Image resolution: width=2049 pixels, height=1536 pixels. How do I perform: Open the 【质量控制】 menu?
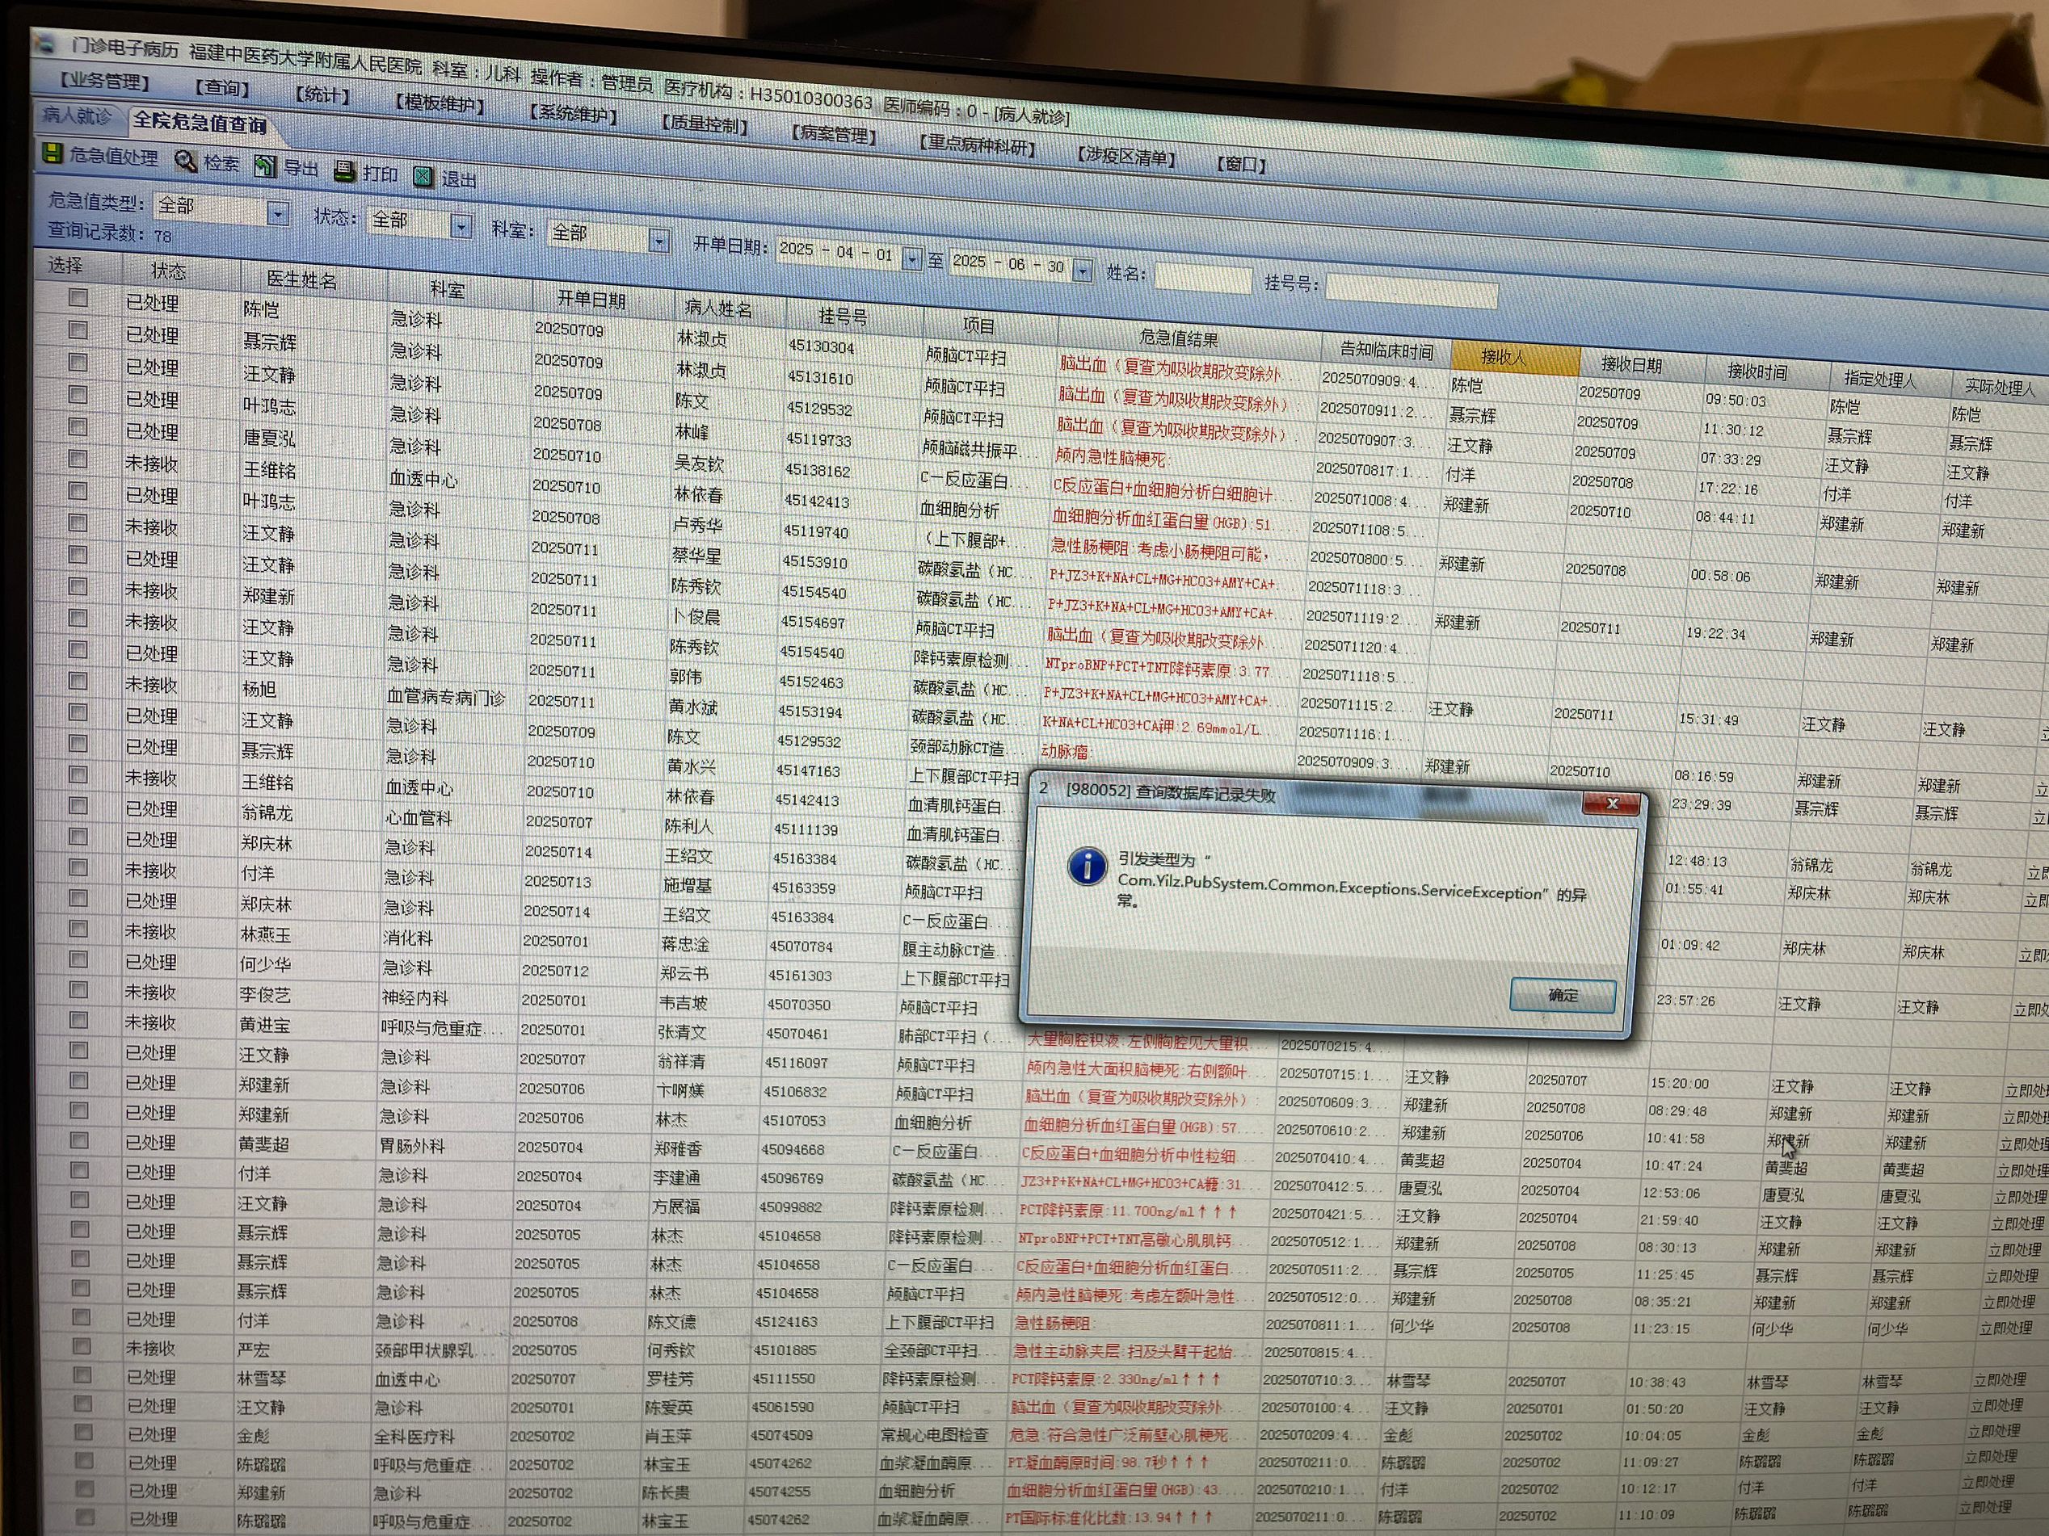(705, 125)
